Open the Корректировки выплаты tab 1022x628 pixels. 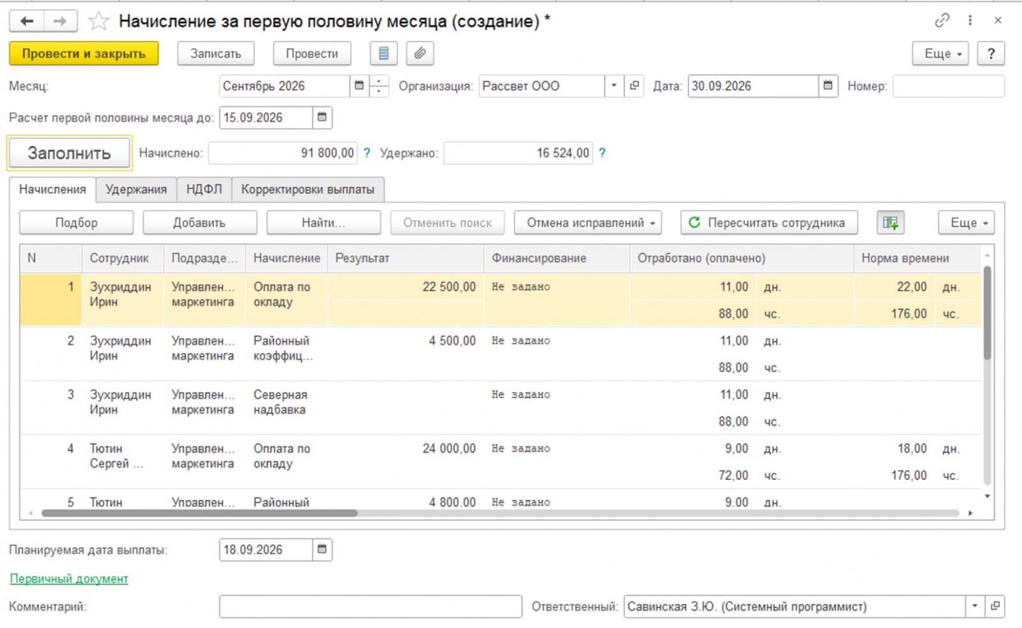tap(308, 190)
